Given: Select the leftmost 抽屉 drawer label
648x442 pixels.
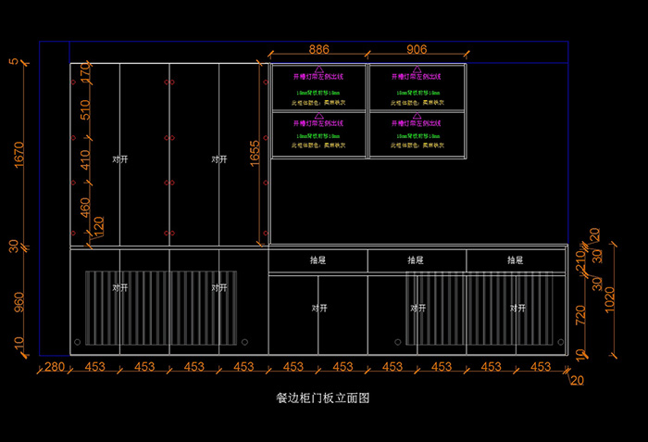Looking at the screenshot, I should [x=318, y=260].
